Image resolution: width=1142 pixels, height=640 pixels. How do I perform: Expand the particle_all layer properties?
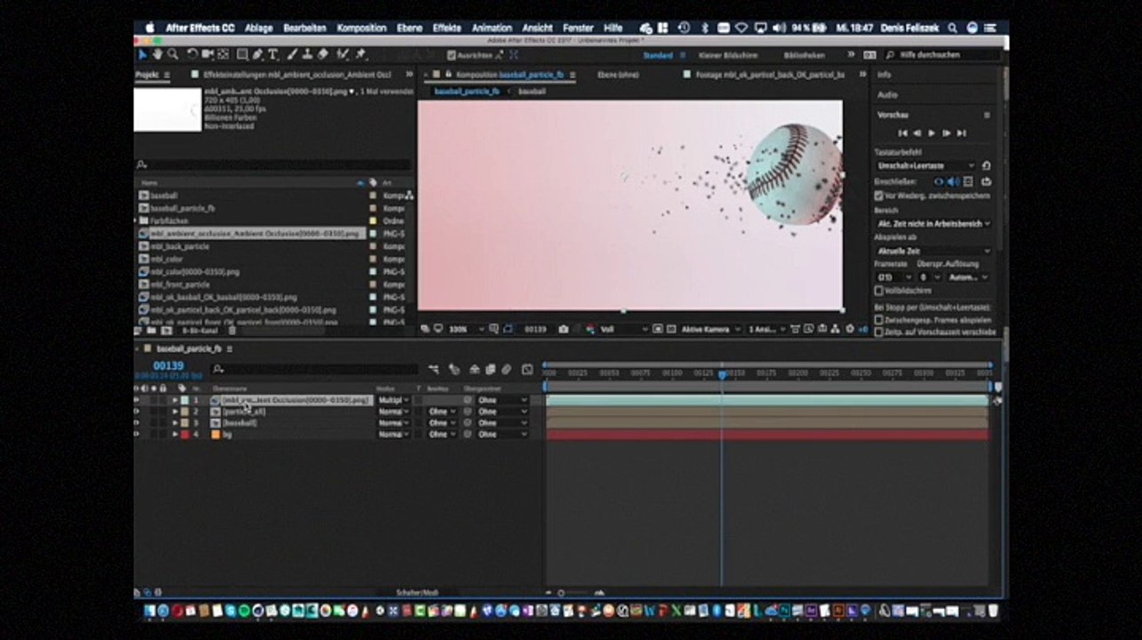pos(175,412)
